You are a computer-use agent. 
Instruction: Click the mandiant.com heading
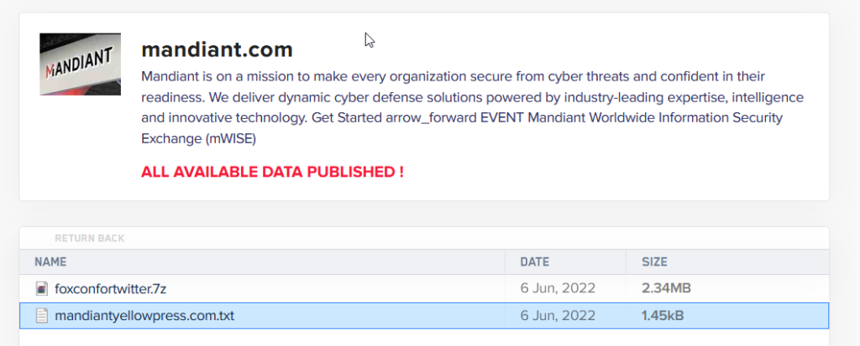[217, 49]
